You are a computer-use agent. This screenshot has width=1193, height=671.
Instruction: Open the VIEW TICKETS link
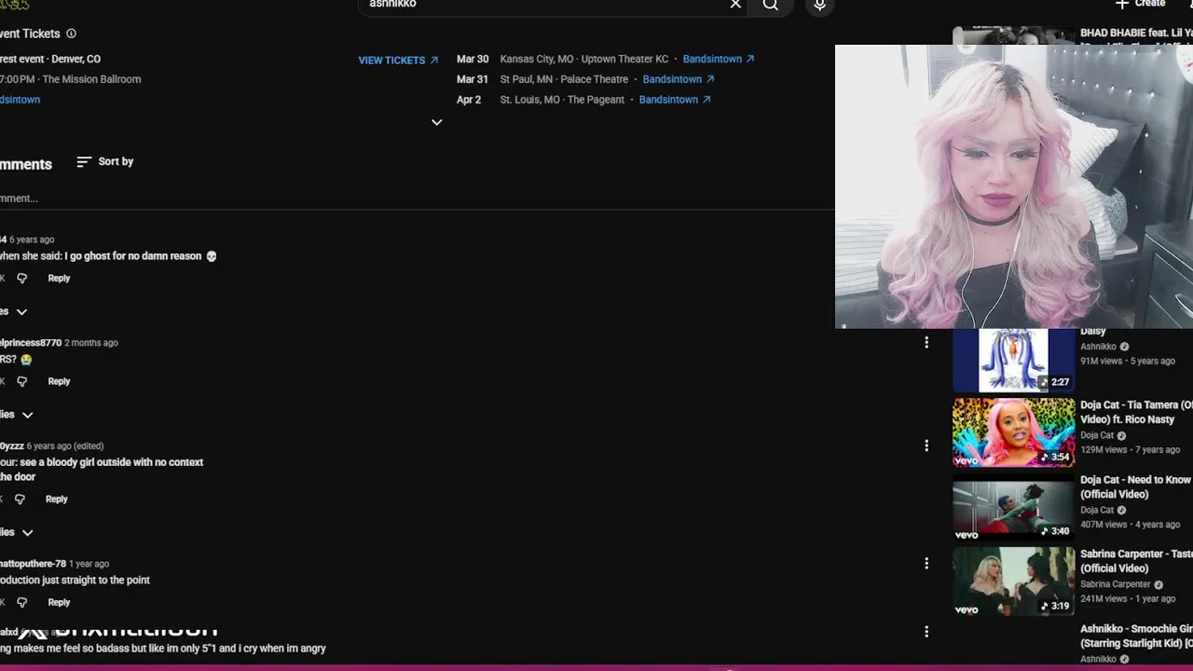click(x=398, y=61)
